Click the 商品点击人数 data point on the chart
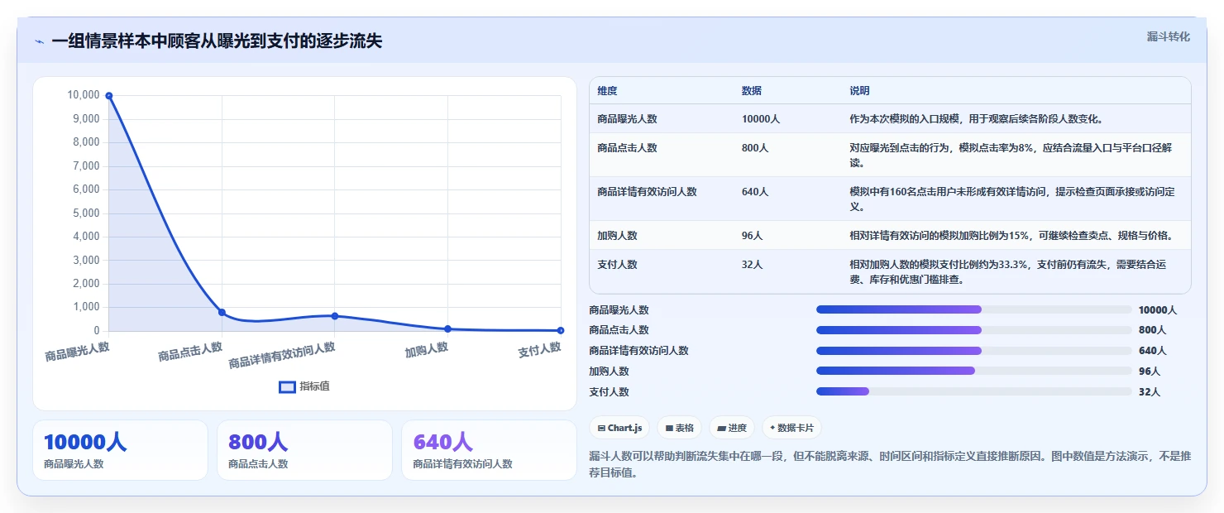Image resolution: width=1224 pixels, height=513 pixels. (x=222, y=312)
